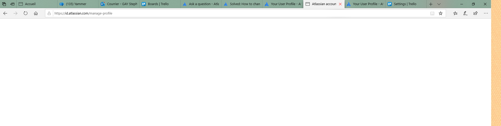Toggle reading view in the address bar
501x126 pixels.
coord(432,13)
